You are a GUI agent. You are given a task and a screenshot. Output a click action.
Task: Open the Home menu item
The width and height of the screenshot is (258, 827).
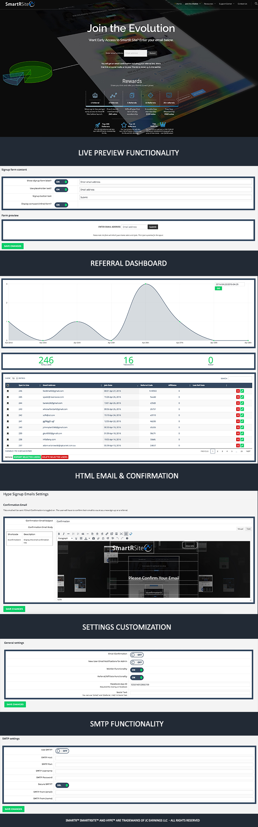point(179,4)
